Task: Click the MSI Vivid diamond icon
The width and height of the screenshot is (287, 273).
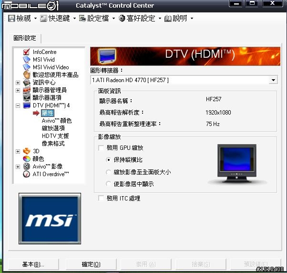Action: point(27,60)
